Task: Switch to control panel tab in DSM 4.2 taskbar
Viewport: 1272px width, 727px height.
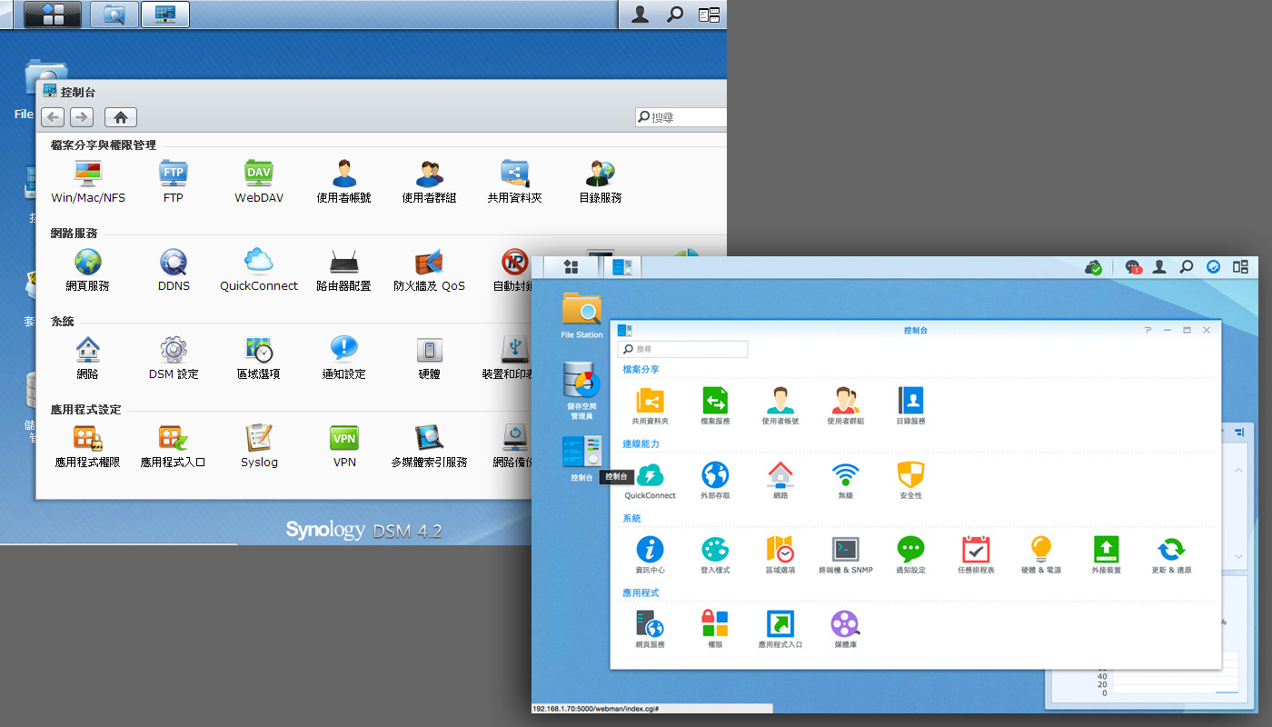Action: 166,15
